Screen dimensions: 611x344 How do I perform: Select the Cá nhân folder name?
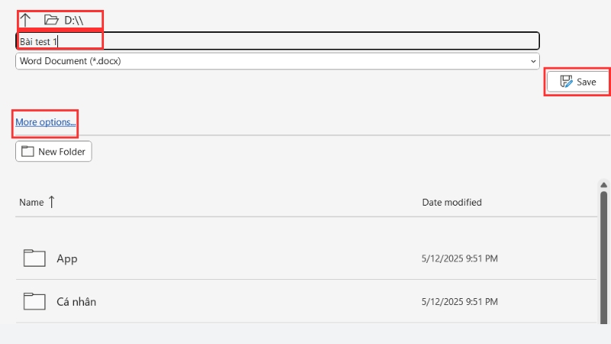pyautogui.click(x=76, y=301)
